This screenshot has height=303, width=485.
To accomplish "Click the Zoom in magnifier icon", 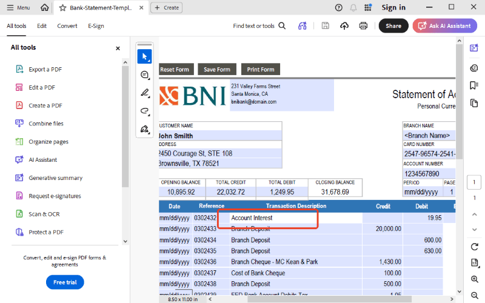I will click(475, 279).
